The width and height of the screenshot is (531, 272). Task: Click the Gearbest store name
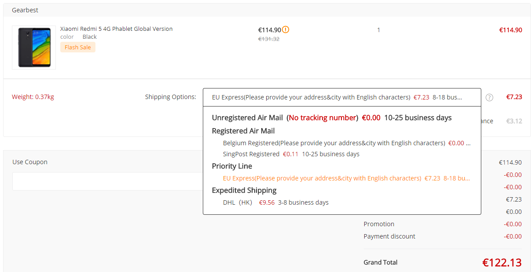pyautogui.click(x=25, y=10)
